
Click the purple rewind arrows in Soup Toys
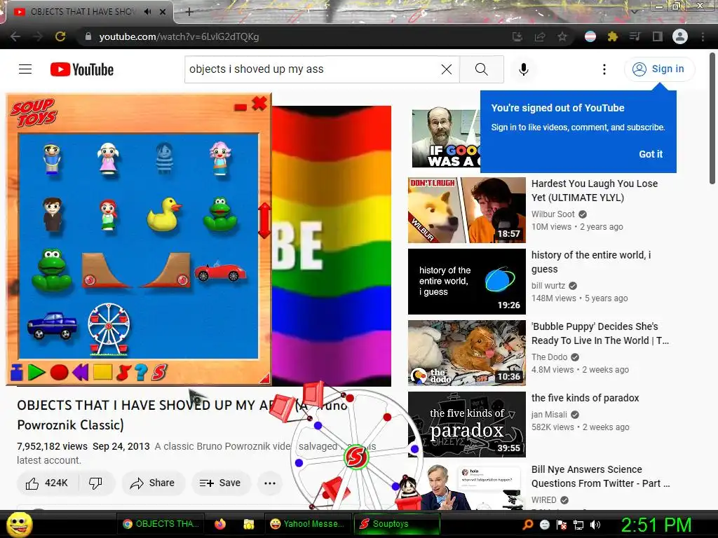(x=80, y=373)
